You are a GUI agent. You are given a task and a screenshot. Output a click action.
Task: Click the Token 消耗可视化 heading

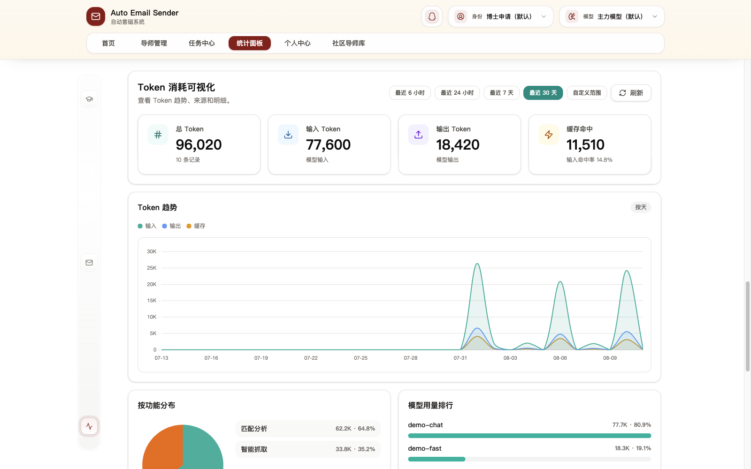click(x=176, y=87)
